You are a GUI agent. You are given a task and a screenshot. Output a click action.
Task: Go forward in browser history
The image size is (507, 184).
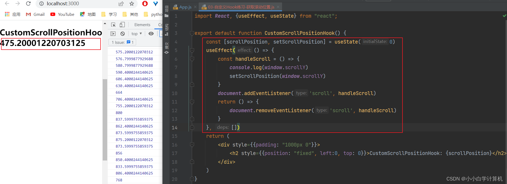coord(18,3)
